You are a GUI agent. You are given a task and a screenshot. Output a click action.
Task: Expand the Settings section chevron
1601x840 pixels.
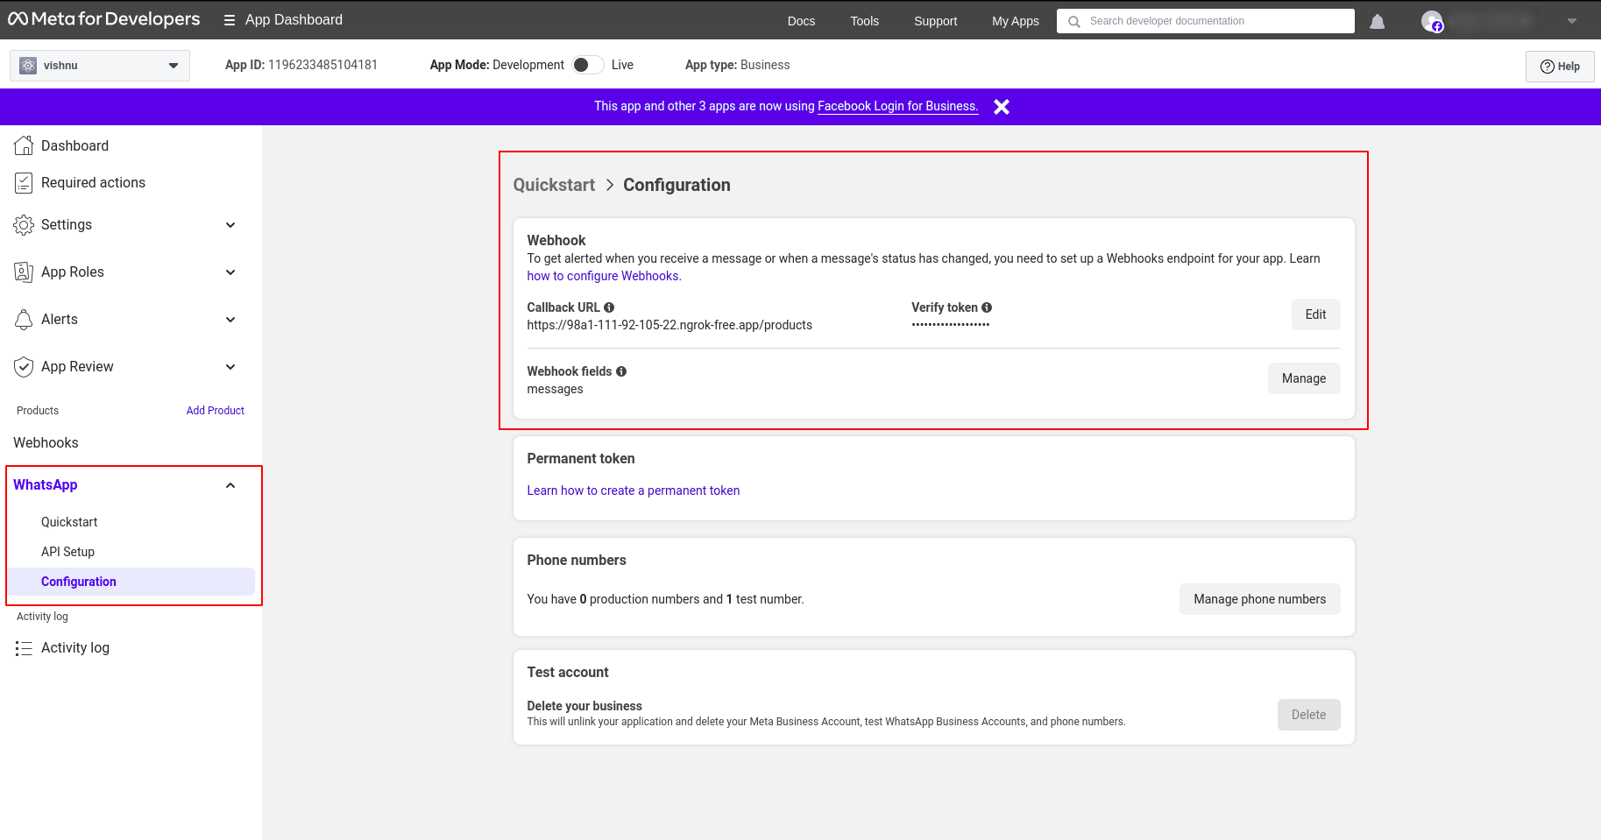coord(230,225)
